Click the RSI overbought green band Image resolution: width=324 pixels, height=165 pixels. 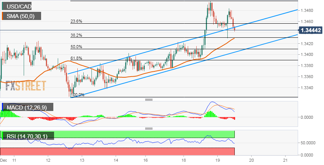148,134
